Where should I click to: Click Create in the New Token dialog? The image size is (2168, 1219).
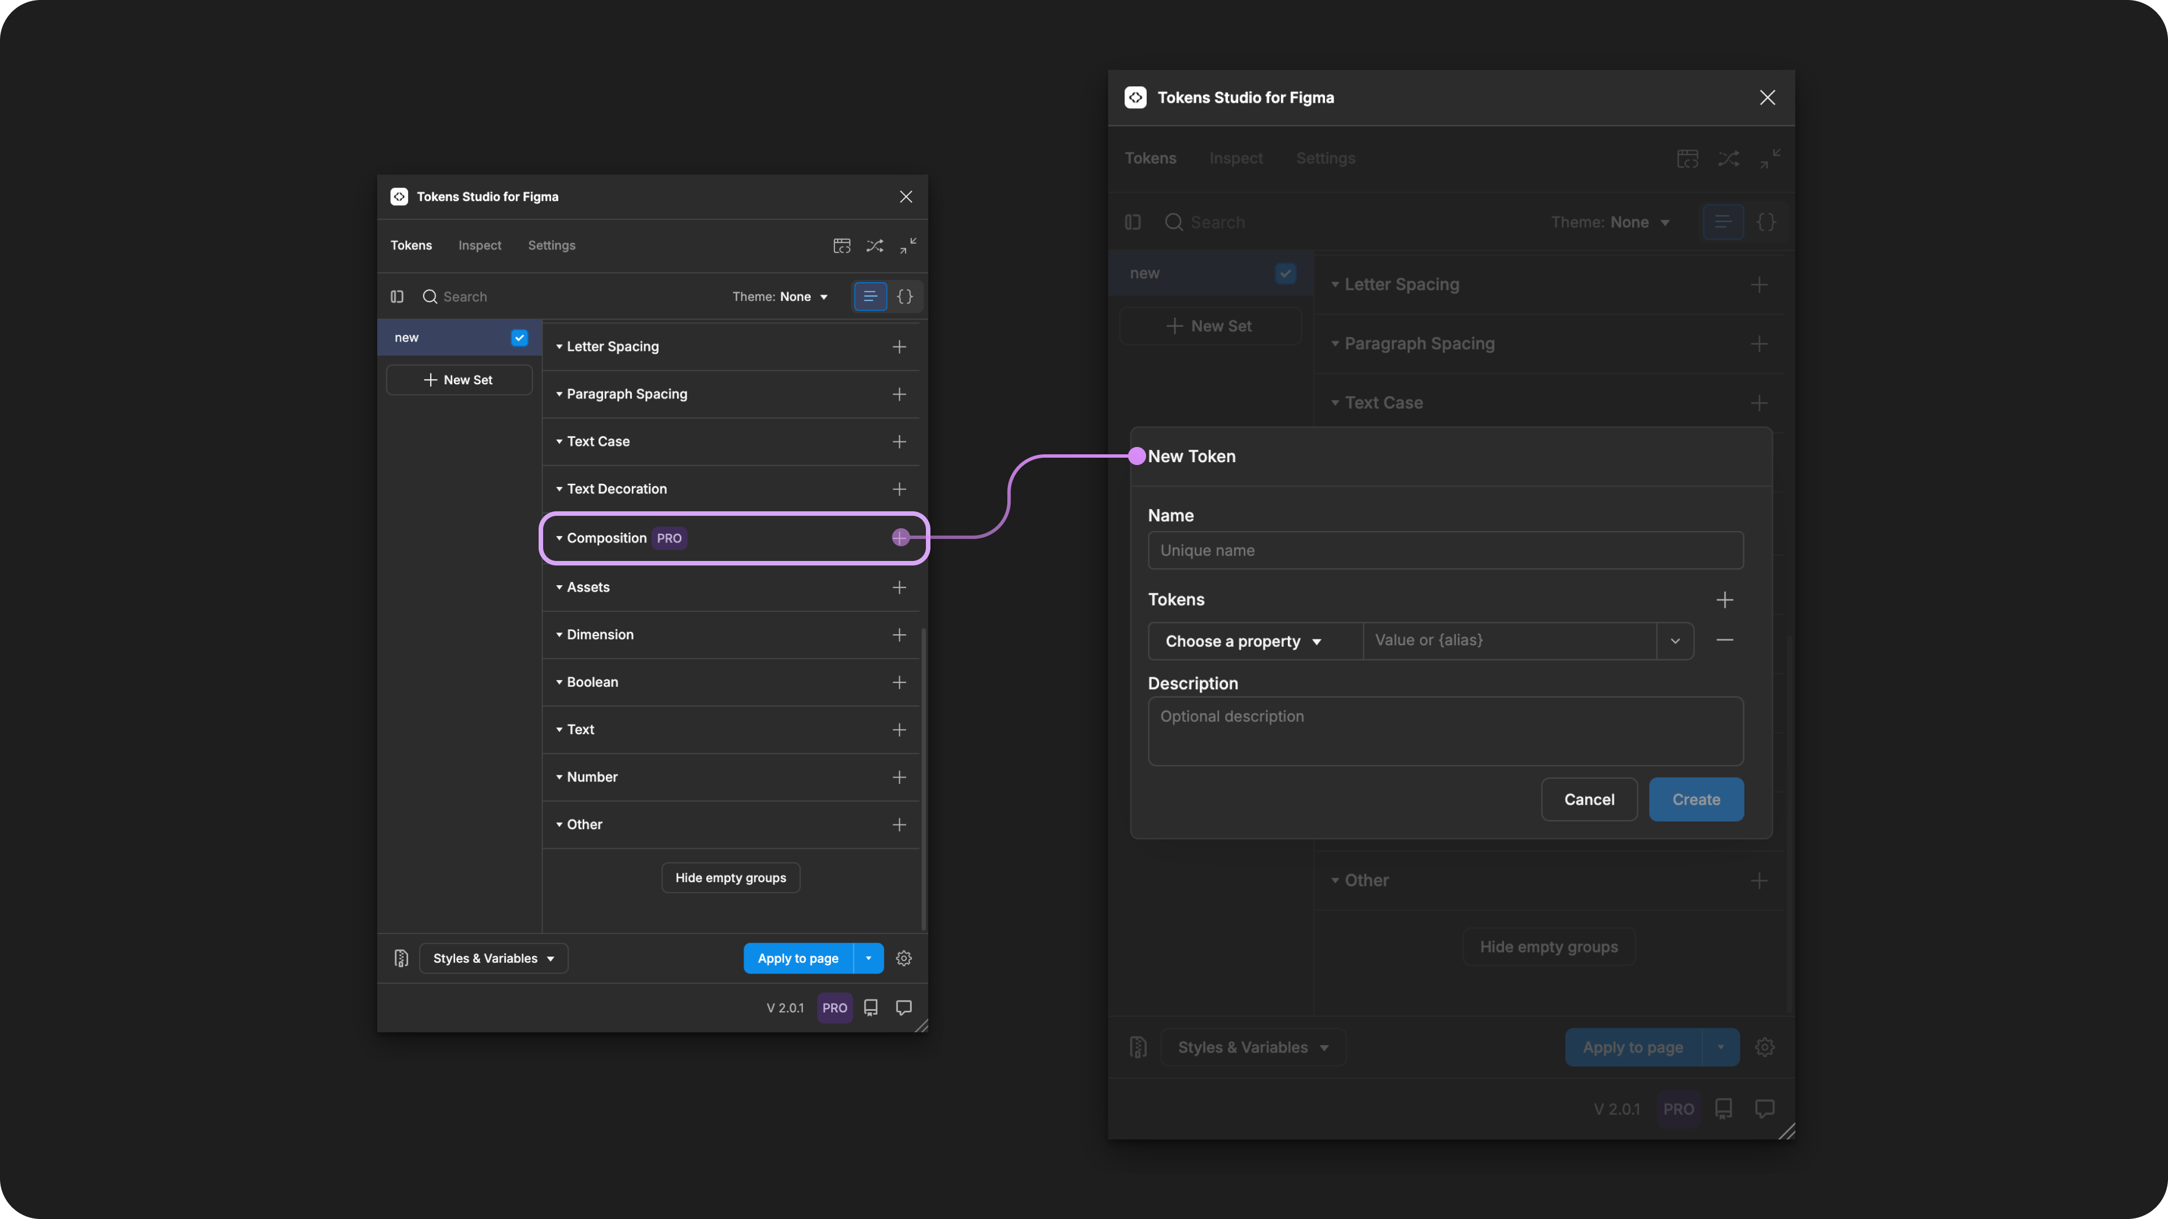[x=1696, y=799]
